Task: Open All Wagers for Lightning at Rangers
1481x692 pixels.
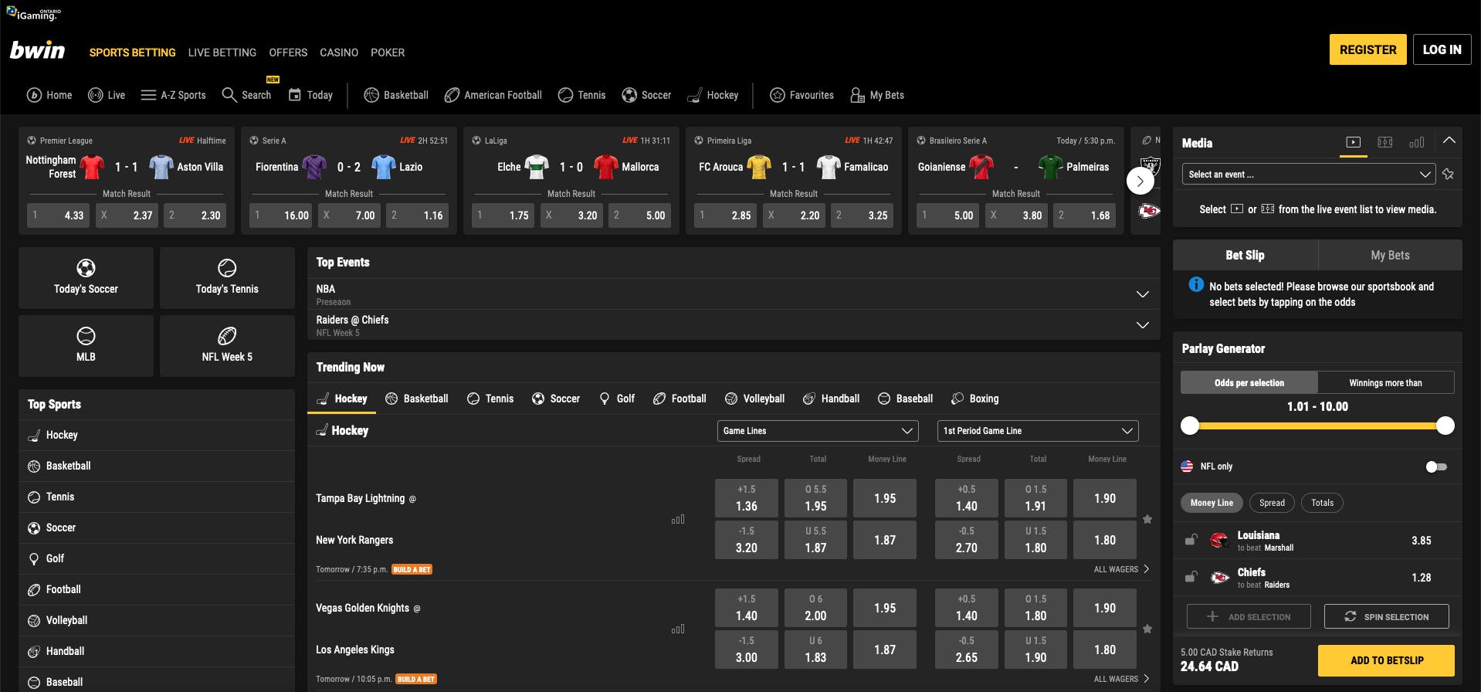Action: pyautogui.click(x=1121, y=569)
